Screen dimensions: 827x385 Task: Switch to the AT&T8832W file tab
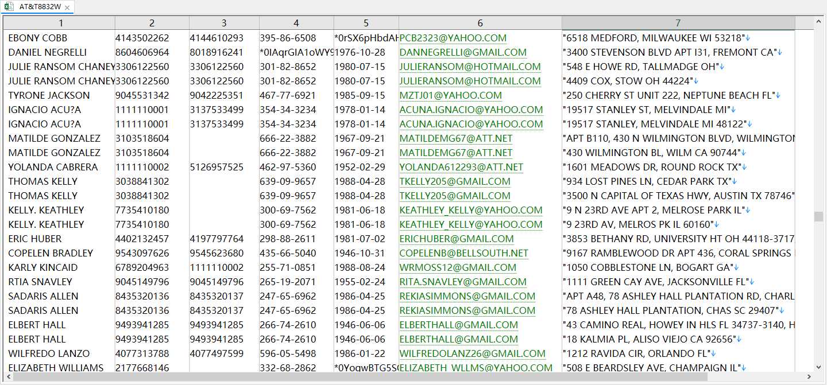[x=40, y=7]
